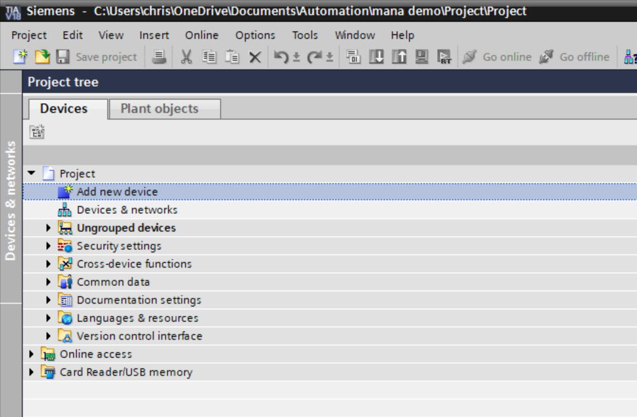Collapse the Project tree node
The height and width of the screenshot is (417, 637).
pos(31,173)
